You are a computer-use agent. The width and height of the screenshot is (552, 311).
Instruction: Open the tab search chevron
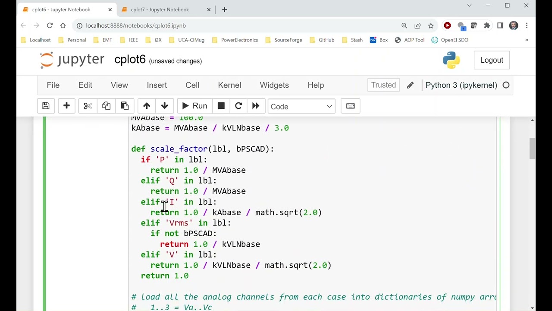point(469,5)
